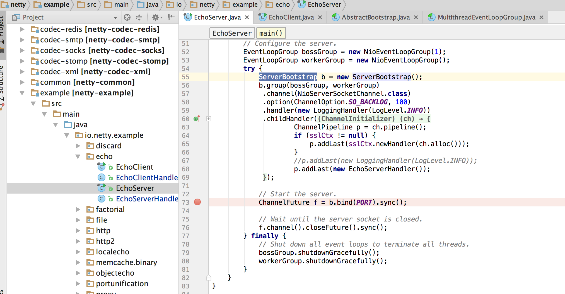565x294 pixels.
Task: Click the sslCtx variable on line 64
Action: 321,136
